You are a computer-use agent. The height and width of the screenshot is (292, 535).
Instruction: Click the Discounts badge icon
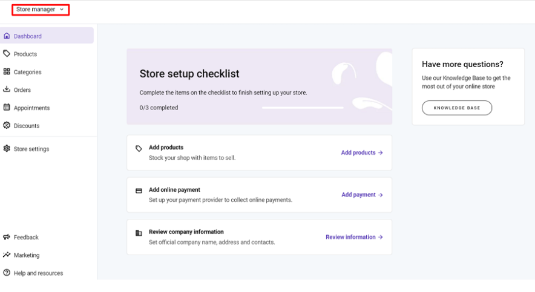(7, 126)
